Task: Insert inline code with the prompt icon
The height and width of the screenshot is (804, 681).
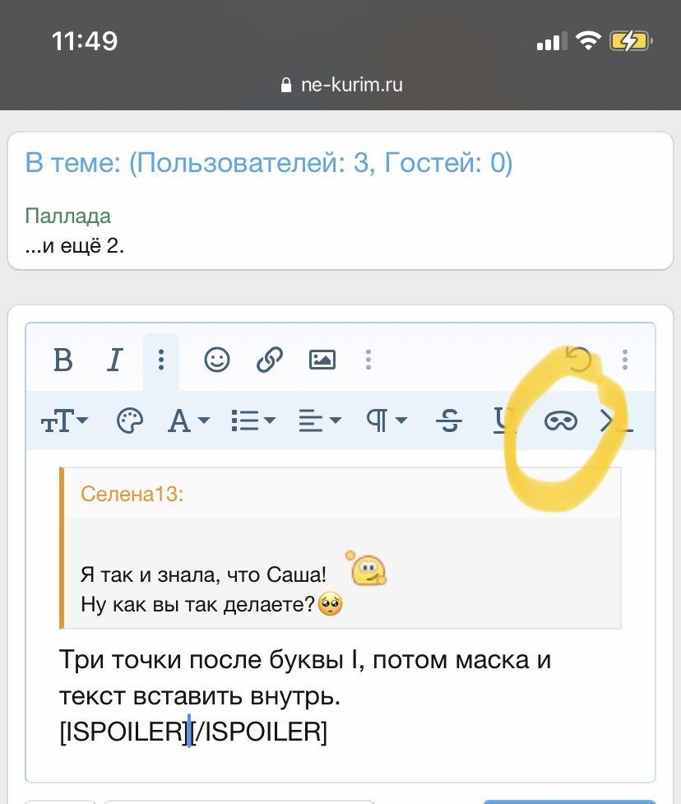Action: coord(616,421)
